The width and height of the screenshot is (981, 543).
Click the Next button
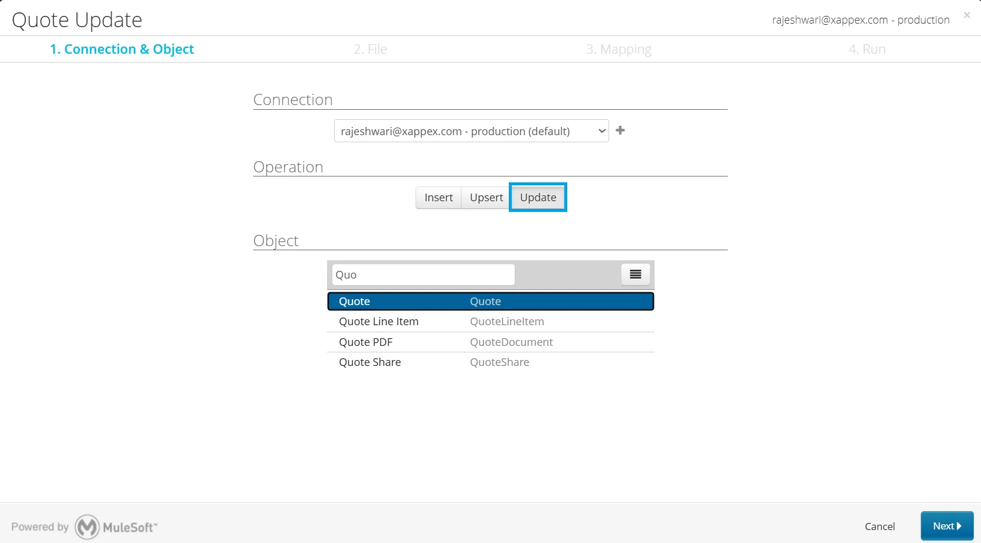[x=947, y=526]
